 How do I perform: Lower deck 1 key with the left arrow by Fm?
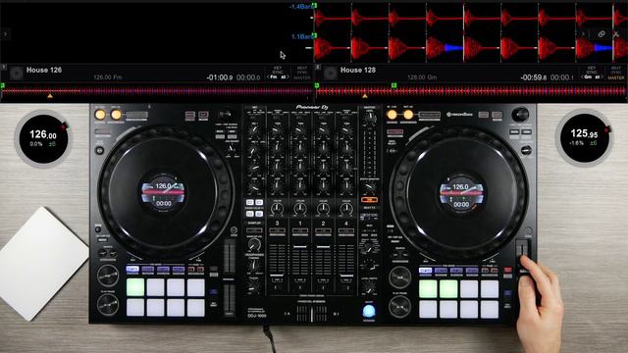click(x=269, y=76)
